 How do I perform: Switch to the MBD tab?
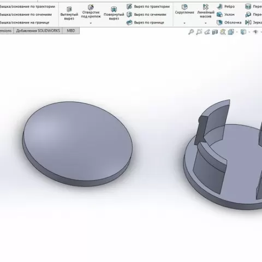pyautogui.click(x=71, y=31)
